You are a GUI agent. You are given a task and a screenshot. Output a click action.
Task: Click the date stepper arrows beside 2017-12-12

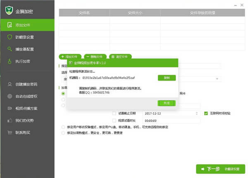coord(197,113)
